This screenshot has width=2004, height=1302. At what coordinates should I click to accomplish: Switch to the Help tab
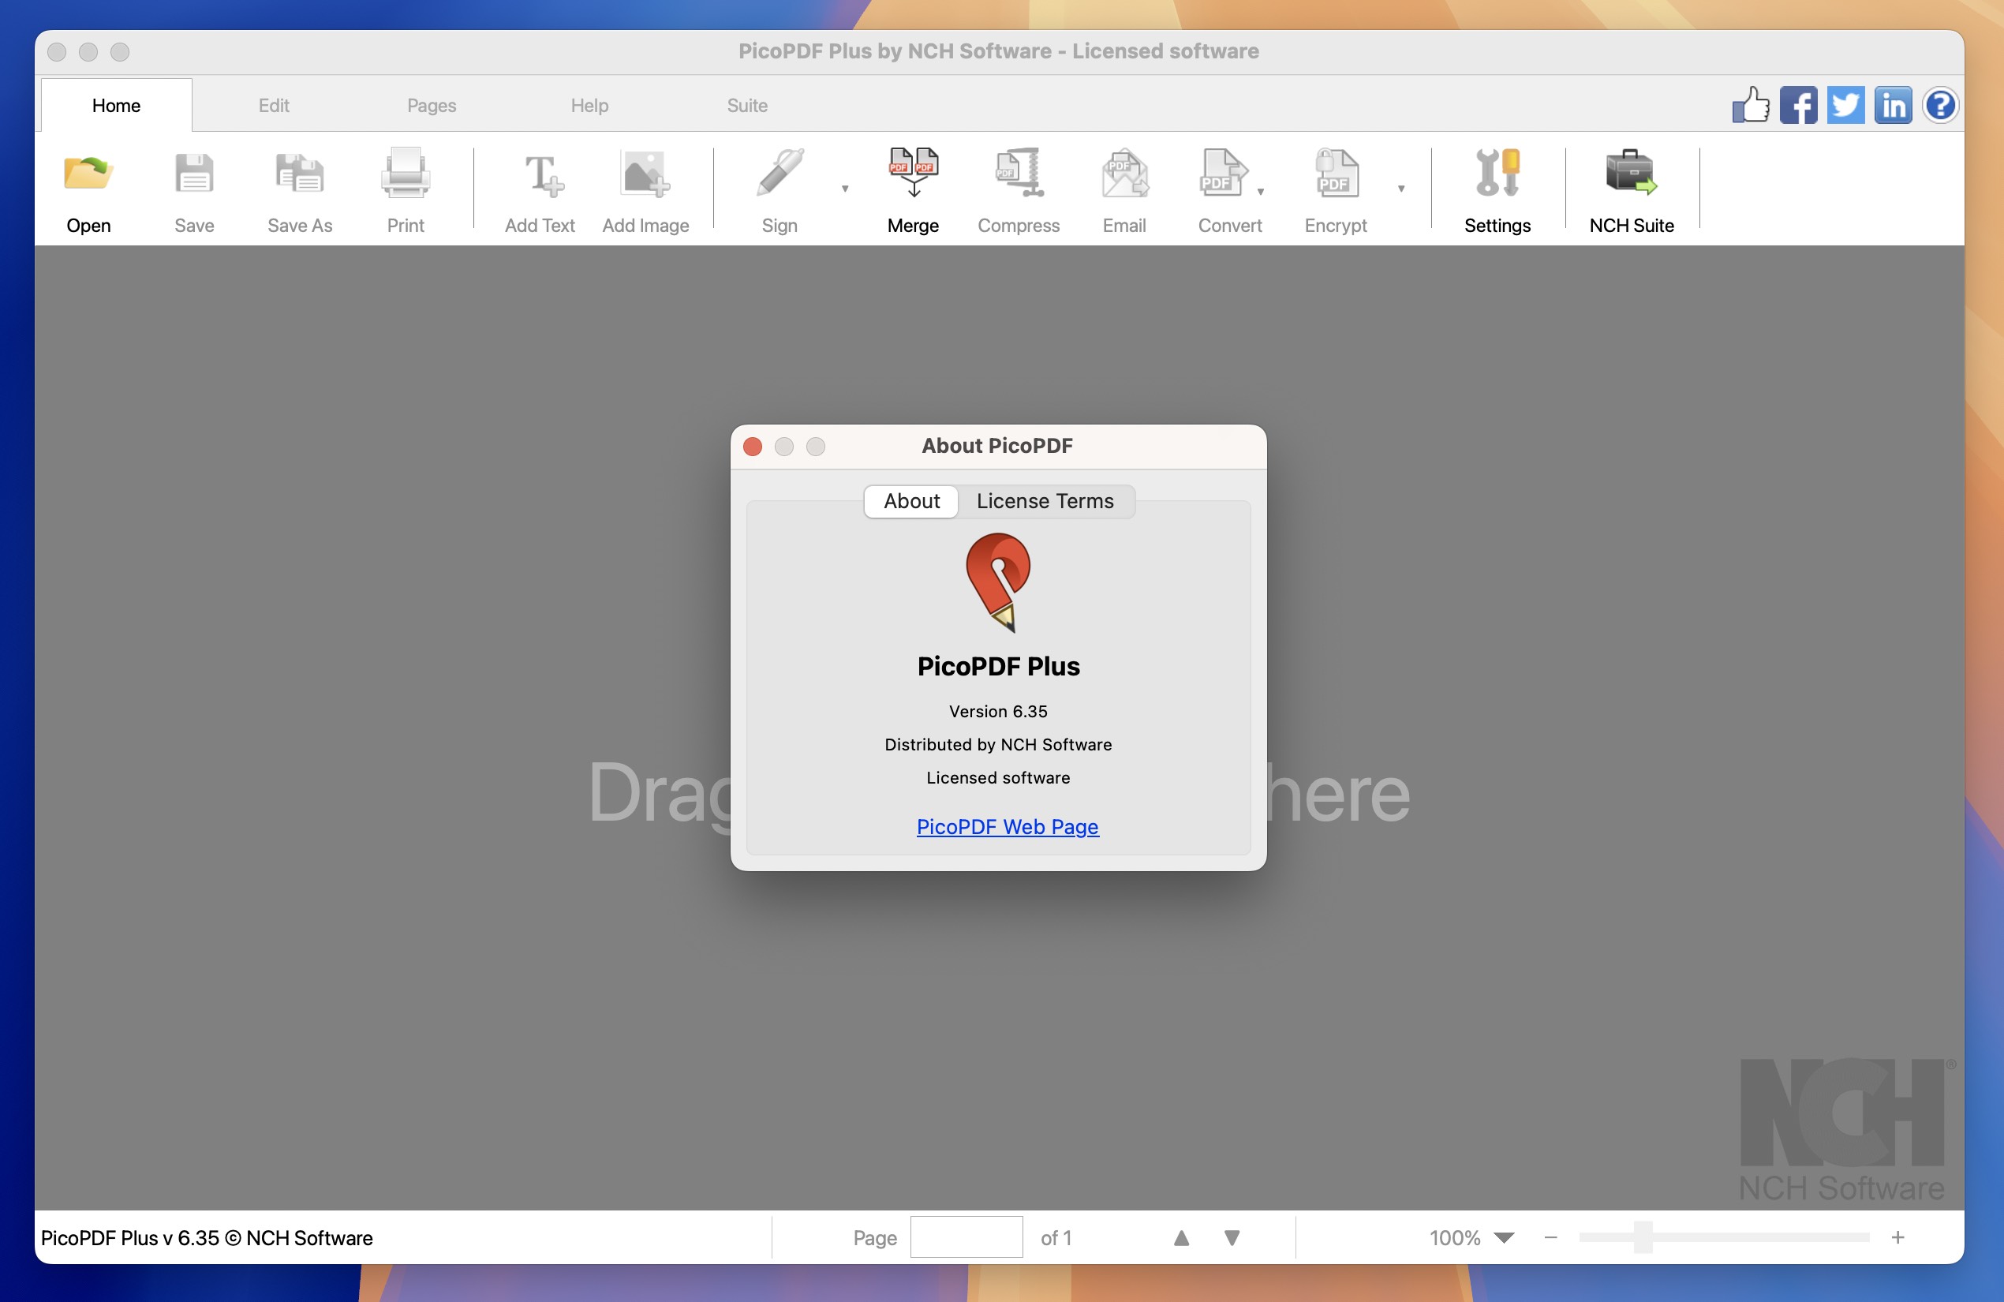click(589, 105)
